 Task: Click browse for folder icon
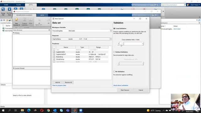click(10, 20)
